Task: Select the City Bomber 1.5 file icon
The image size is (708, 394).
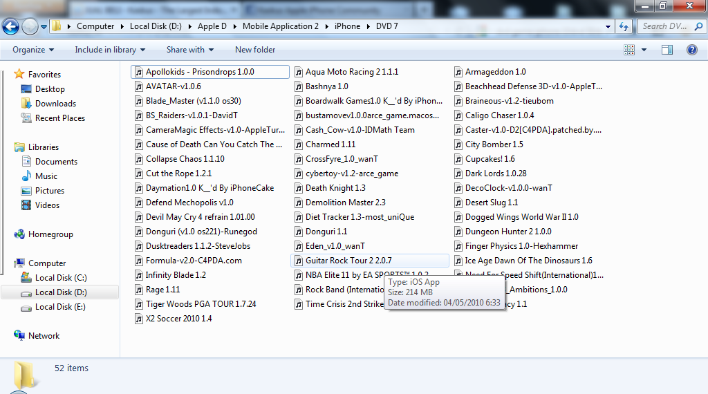Action: coord(459,145)
